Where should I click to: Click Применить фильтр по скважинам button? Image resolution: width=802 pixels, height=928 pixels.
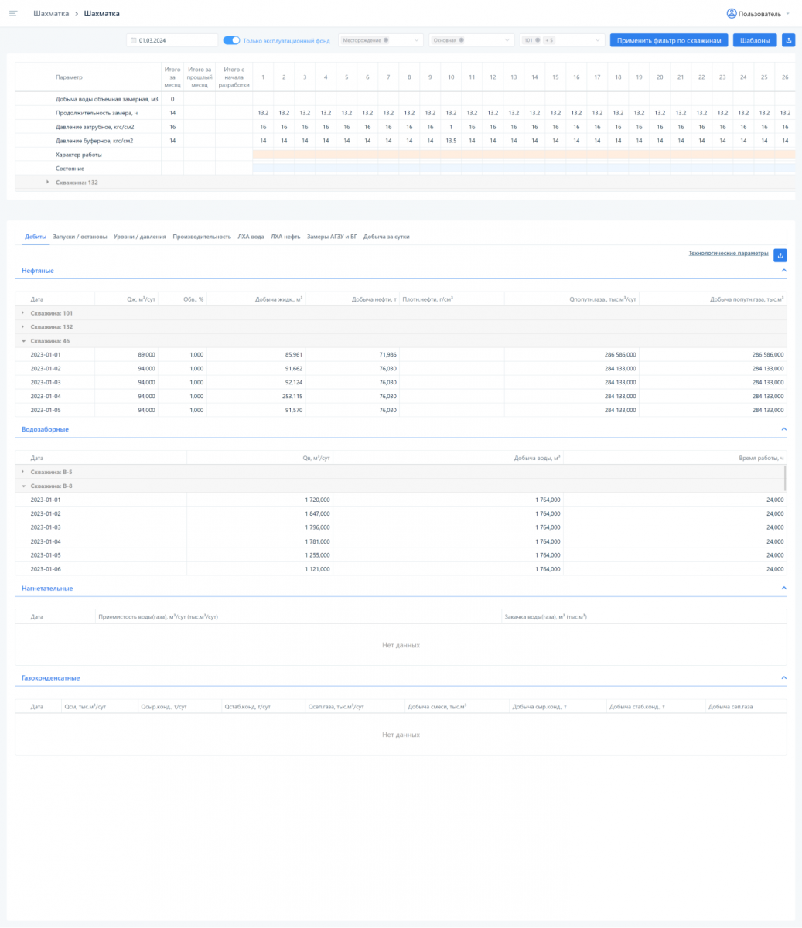coord(668,40)
